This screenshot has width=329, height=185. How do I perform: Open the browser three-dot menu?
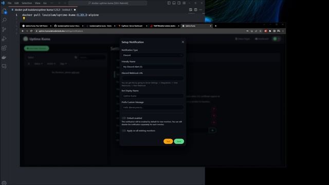coord(283,31)
